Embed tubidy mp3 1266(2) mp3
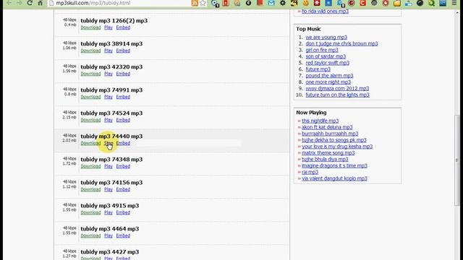The width and height of the screenshot is (463, 260). click(123, 27)
